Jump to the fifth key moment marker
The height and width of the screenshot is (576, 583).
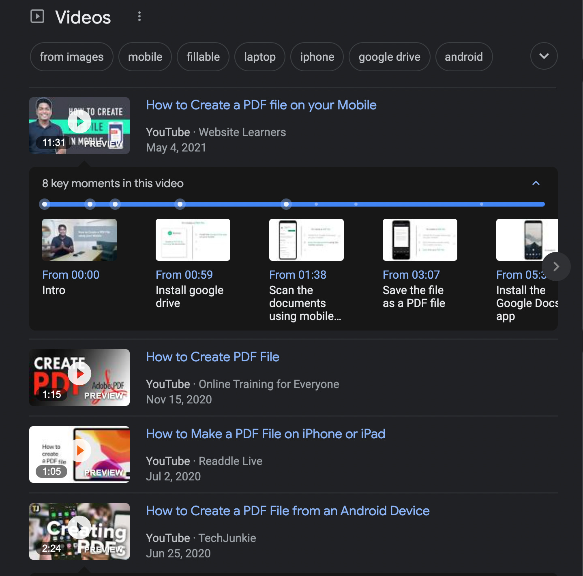tap(287, 204)
